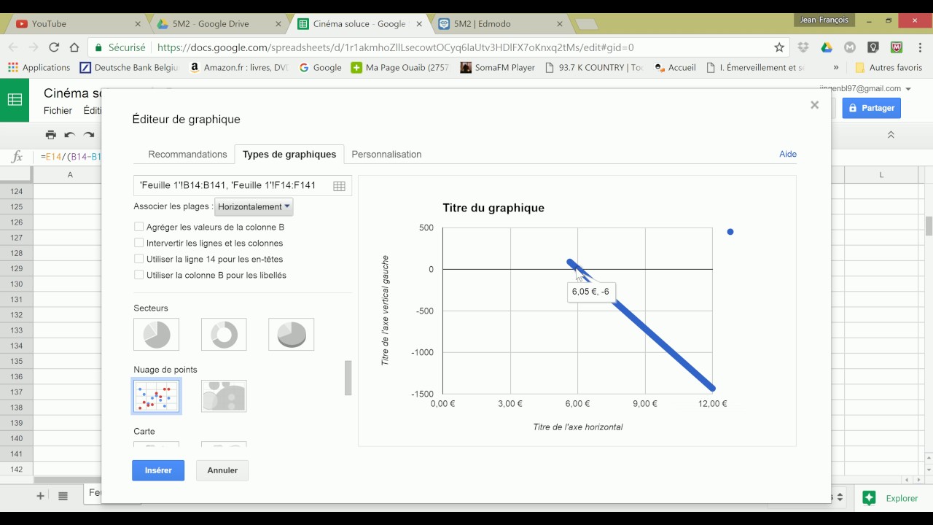Open the Ma Page Ouaib bookmark
The image size is (933, 525).
point(400,67)
